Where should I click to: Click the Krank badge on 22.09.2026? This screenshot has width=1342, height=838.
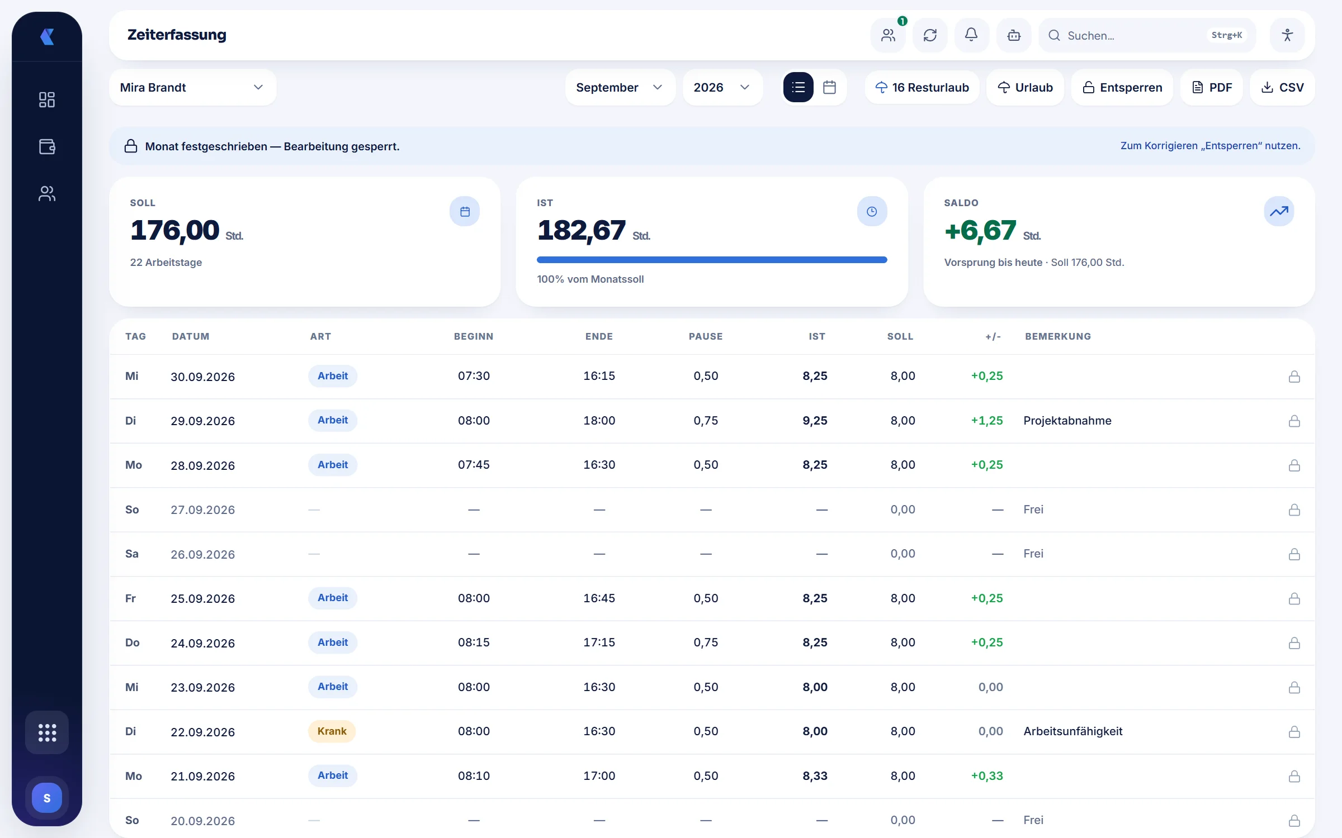click(x=332, y=731)
